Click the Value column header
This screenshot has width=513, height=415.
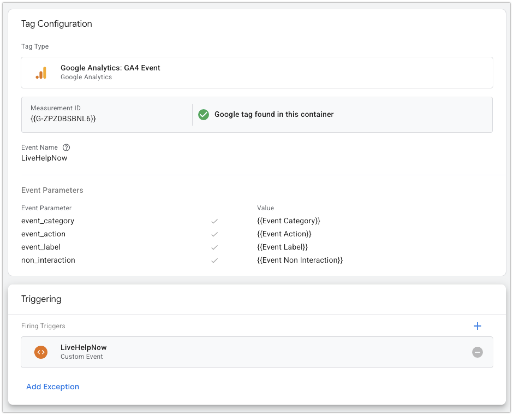[265, 208]
